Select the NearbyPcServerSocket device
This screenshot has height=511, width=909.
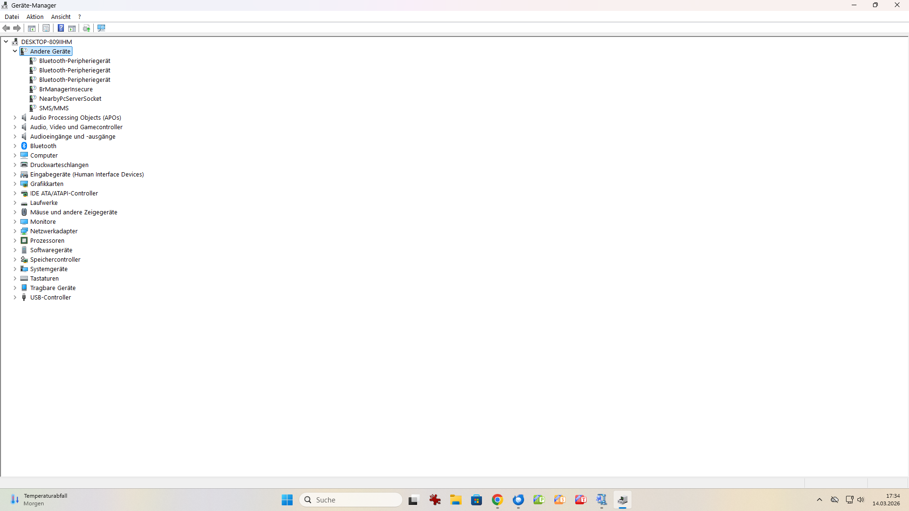coord(70,98)
